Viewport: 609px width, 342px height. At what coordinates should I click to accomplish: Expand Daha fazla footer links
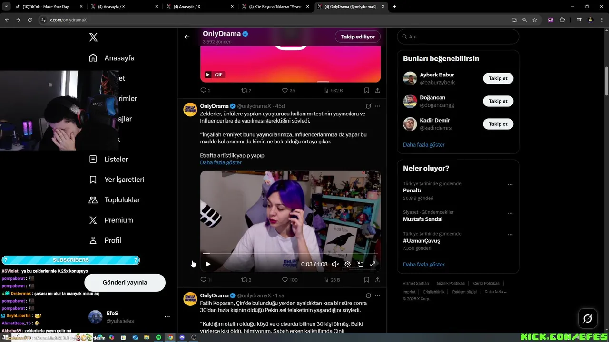point(496,292)
